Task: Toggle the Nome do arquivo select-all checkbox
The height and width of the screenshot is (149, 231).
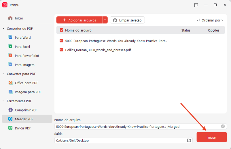Action: [61, 30]
